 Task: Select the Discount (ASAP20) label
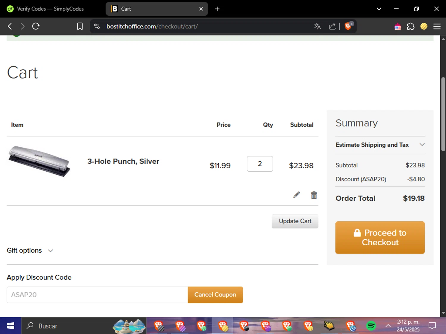(x=361, y=179)
